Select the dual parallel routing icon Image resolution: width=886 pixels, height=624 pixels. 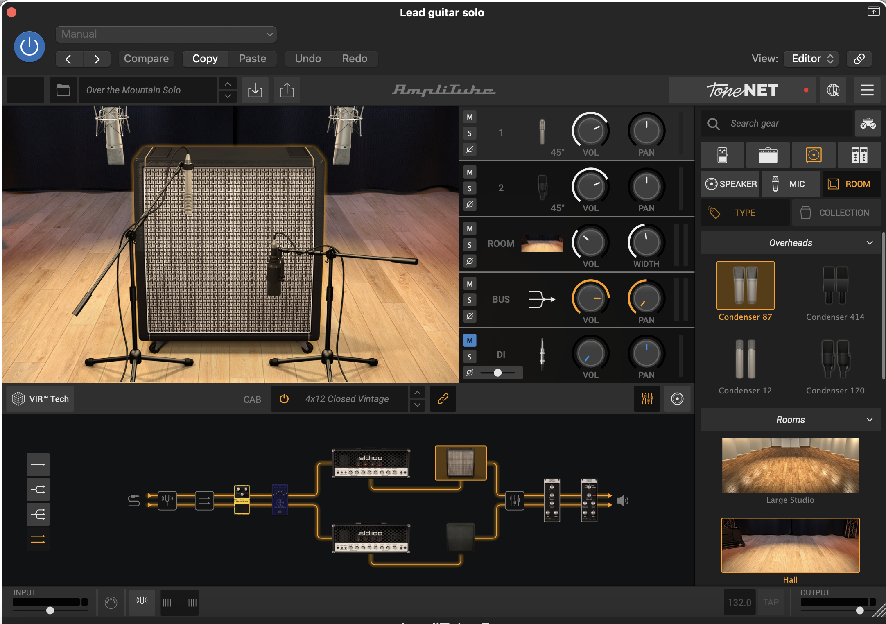click(x=38, y=539)
